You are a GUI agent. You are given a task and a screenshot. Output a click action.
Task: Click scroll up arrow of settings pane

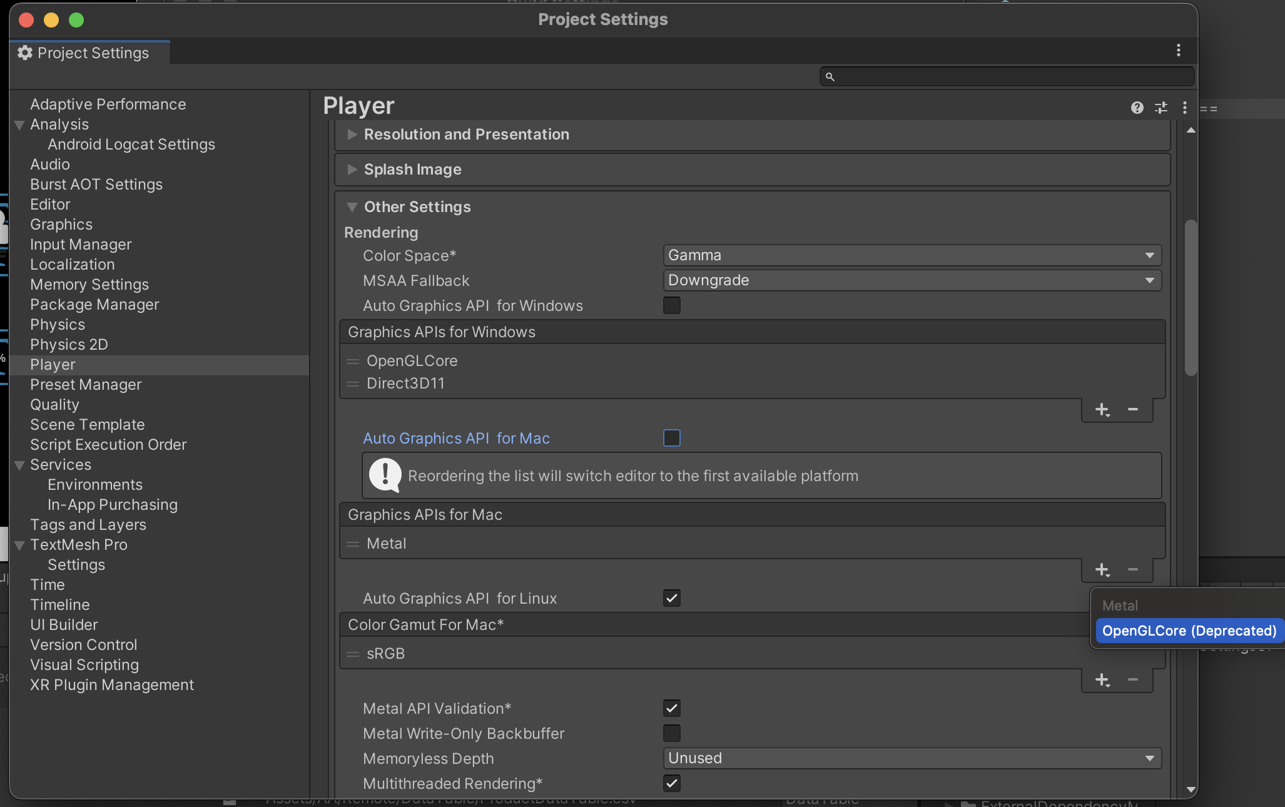[x=1191, y=130]
